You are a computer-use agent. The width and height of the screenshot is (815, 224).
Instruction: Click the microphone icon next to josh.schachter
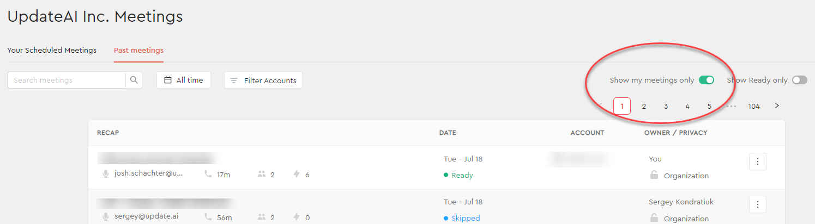(106, 174)
